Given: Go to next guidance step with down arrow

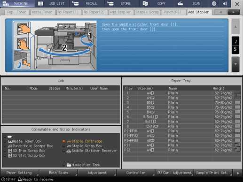Looking at the screenshot, I should pyautogui.click(x=235, y=64).
